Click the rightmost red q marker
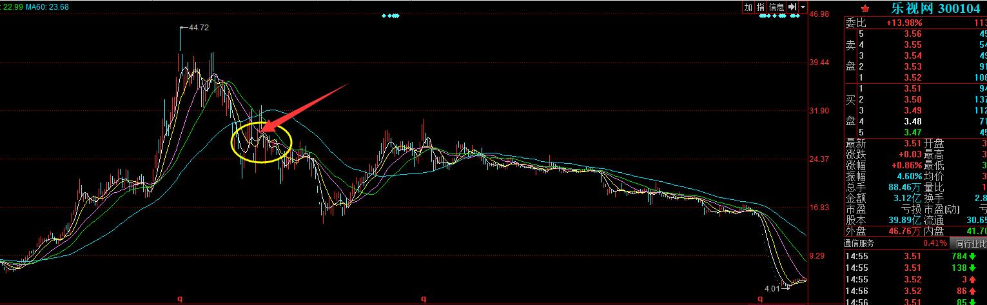 coord(760,299)
